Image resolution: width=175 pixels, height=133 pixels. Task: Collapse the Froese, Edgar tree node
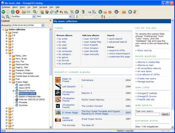click(10, 82)
